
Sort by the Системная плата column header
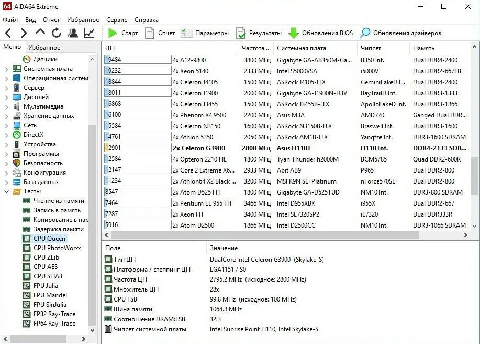315,48
